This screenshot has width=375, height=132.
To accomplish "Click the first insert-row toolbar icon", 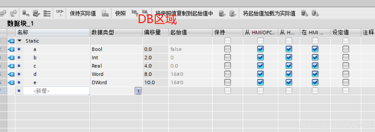I will [3, 13].
